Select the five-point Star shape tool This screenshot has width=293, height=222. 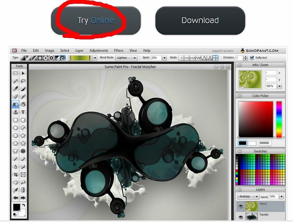point(23,135)
